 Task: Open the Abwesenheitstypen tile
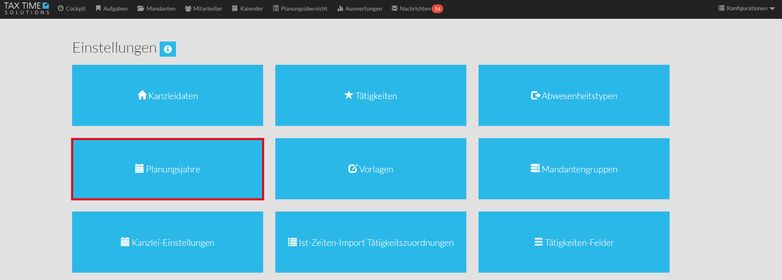pyautogui.click(x=574, y=95)
